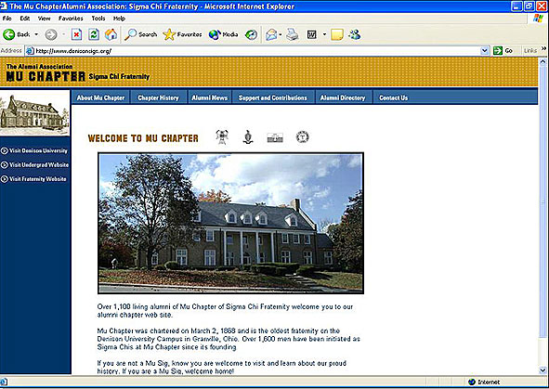549x389 pixels.
Task: Click the Search magnifier button
Action: (x=141, y=34)
